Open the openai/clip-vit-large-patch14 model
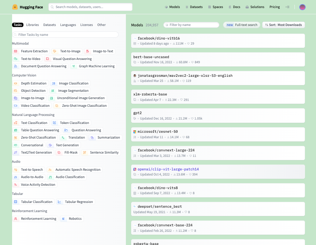 pyautogui.click(x=218, y=172)
